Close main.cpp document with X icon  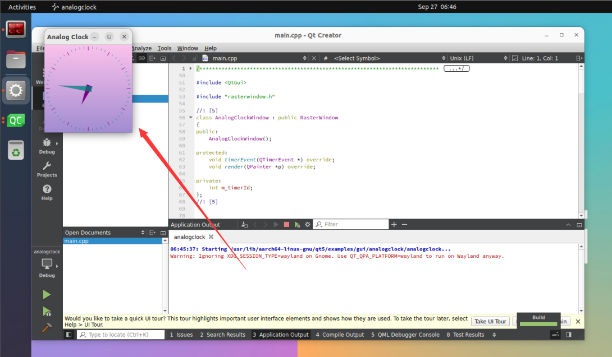(314, 58)
